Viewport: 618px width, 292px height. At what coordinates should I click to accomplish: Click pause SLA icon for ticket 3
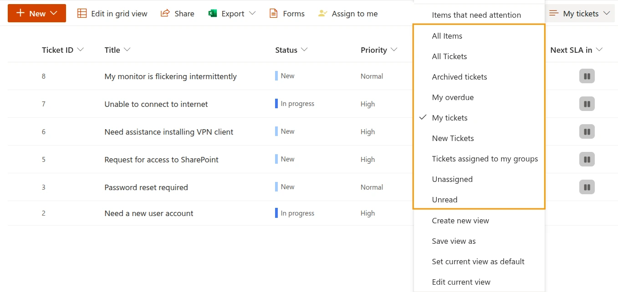pos(587,187)
